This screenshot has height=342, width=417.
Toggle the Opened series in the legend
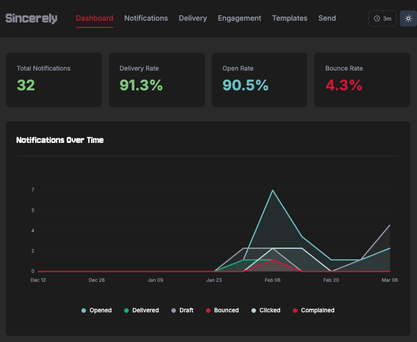click(x=97, y=310)
